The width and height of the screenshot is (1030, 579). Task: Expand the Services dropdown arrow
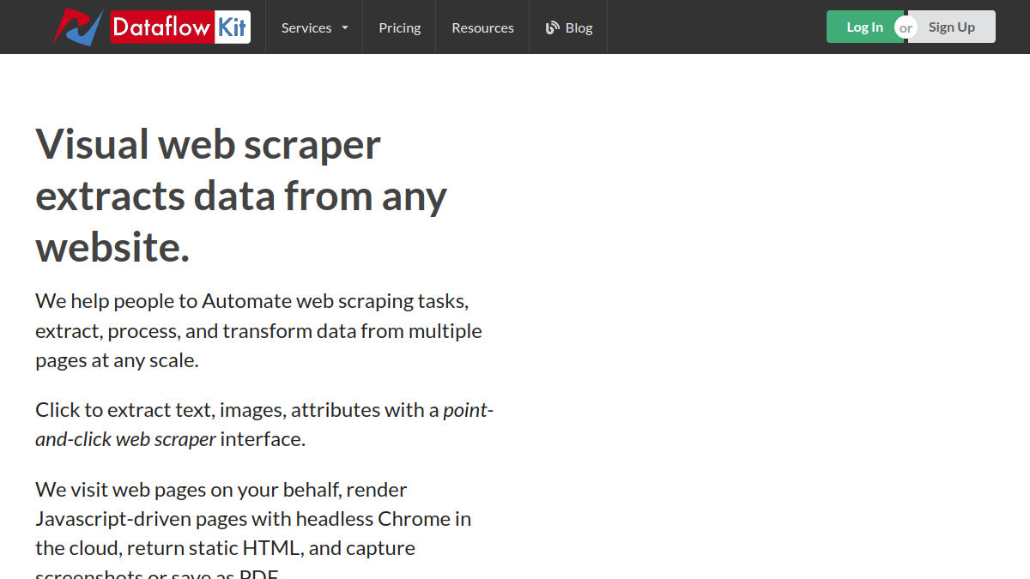tap(345, 27)
